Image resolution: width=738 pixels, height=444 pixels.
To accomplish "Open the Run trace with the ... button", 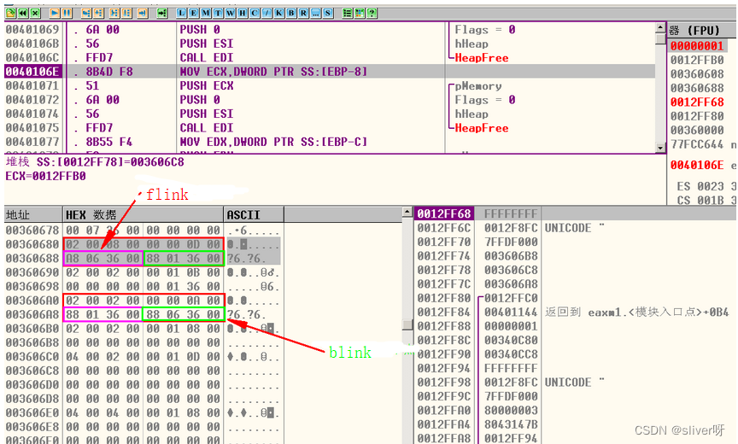I will pyautogui.click(x=316, y=13).
